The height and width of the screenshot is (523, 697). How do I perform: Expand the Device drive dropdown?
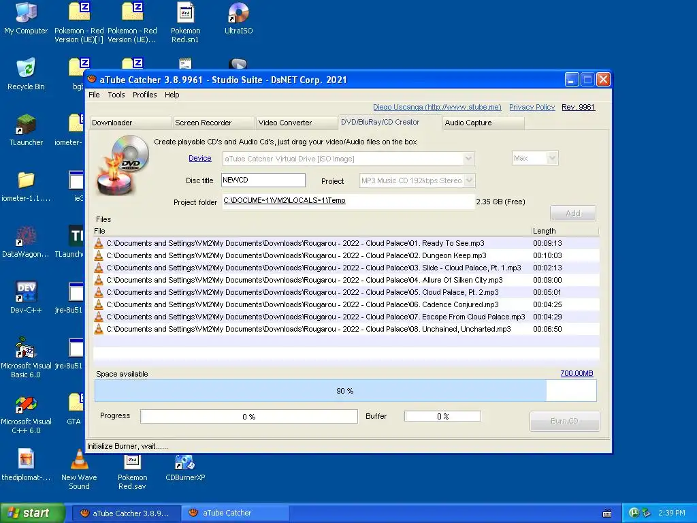[468, 159]
